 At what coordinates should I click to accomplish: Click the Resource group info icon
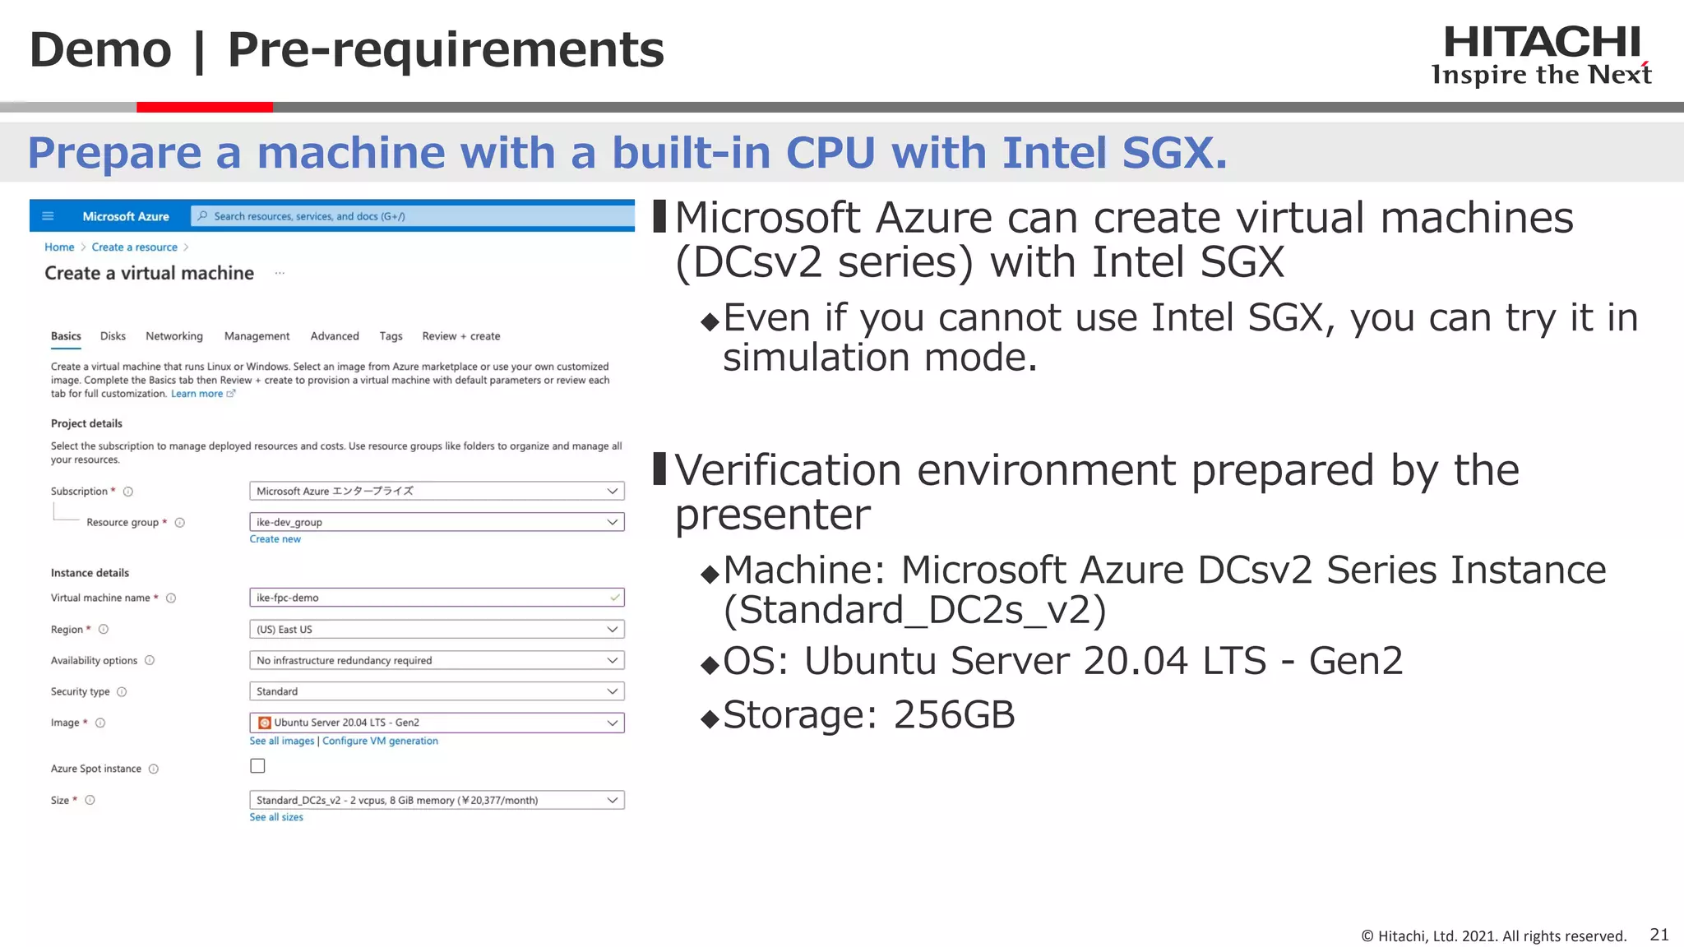(180, 523)
